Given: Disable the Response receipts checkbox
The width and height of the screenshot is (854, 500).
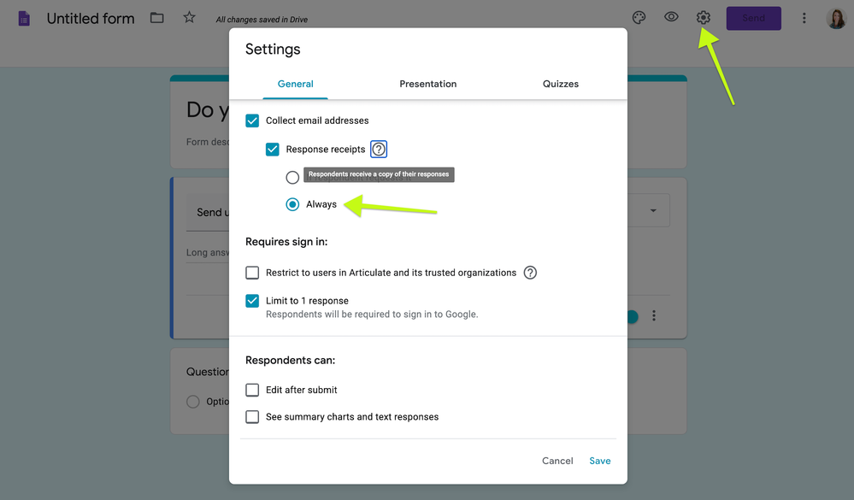Looking at the screenshot, I should [x=273, y=150].
